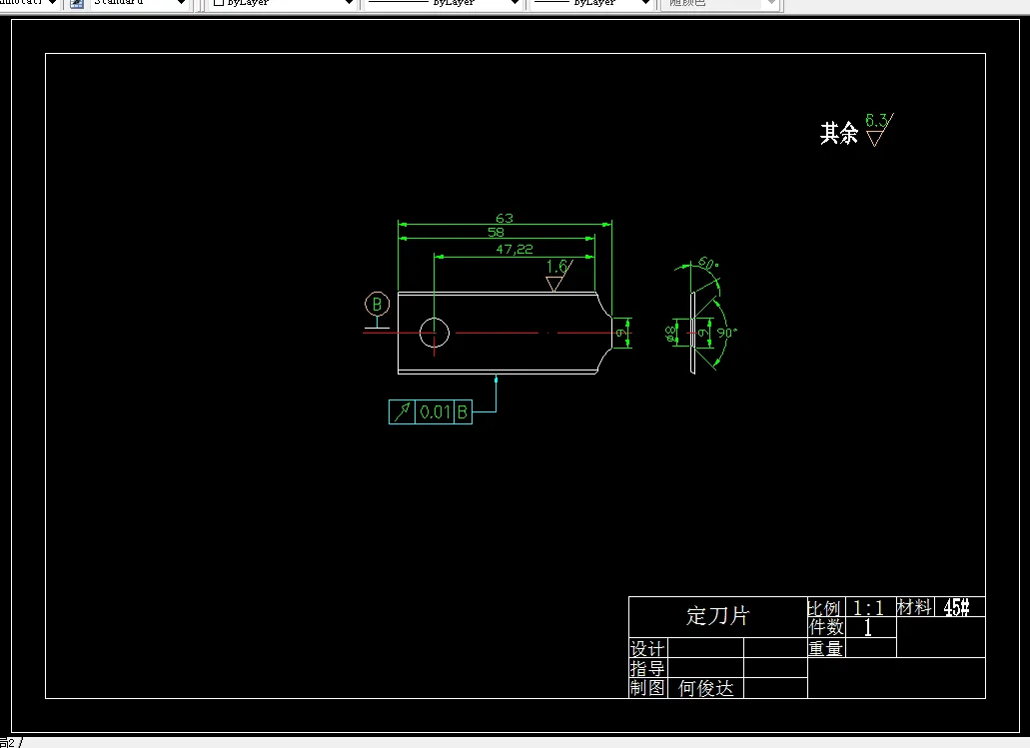Select the 47,22 dimension text

coord(515,249)
